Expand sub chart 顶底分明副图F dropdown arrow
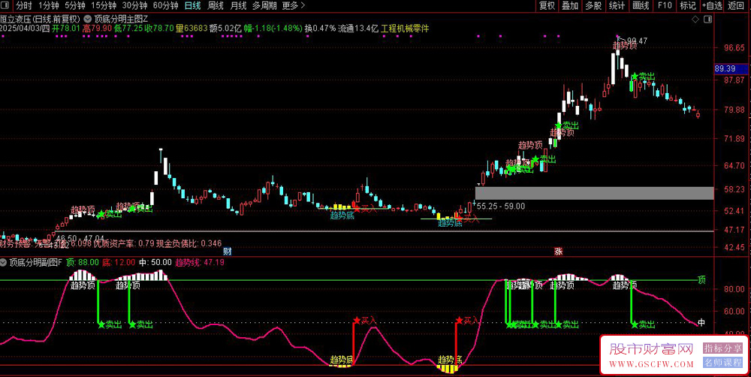This screenshot has height=377, width=751. [x=5, y=263]
